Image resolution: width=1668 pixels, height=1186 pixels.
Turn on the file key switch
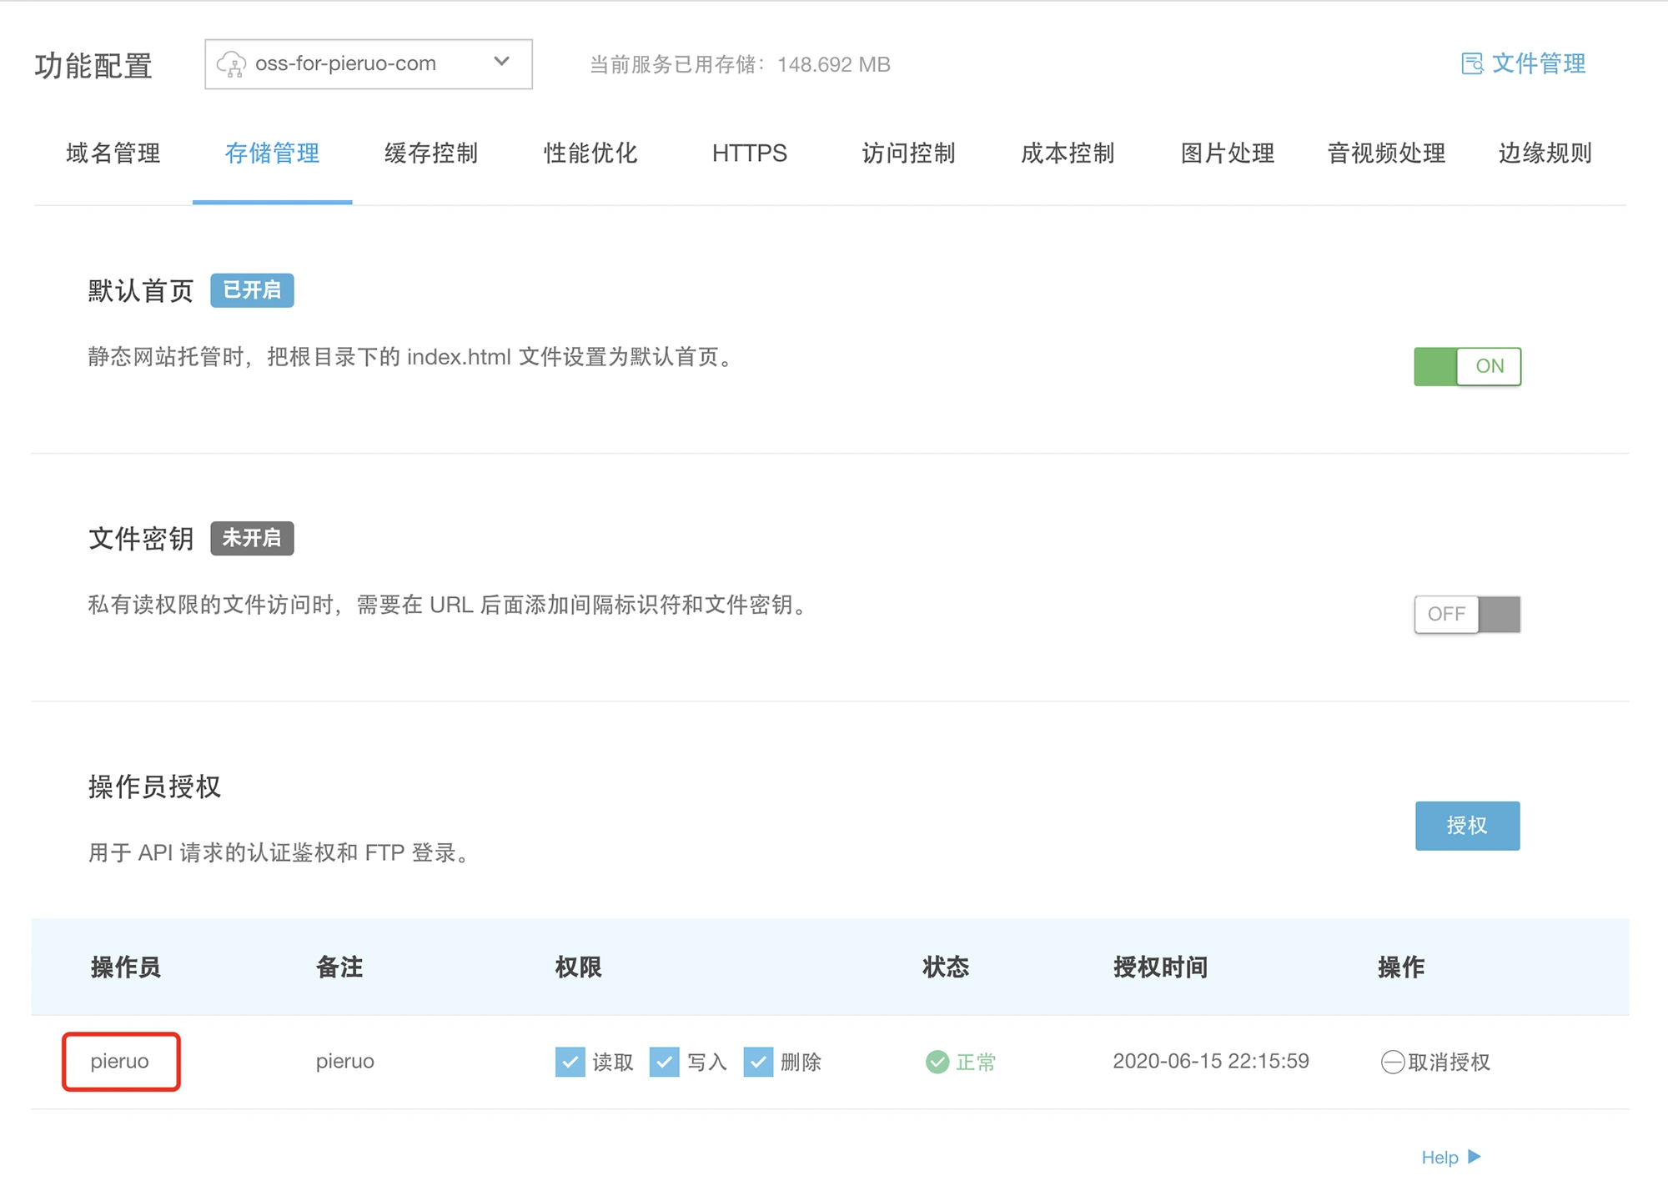click(x=1467, y=614)
